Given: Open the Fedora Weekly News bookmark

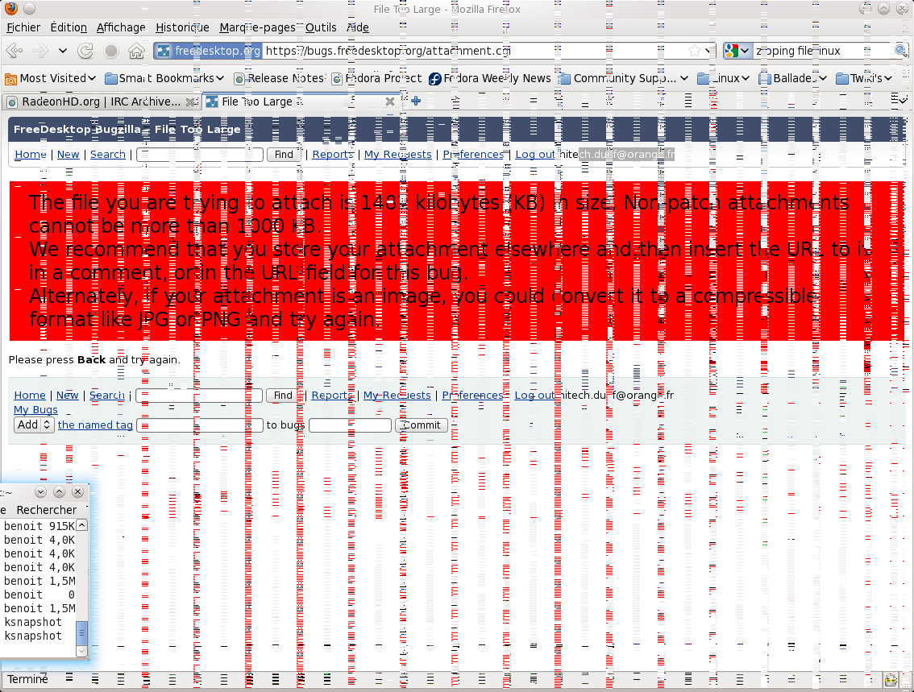Looking at the screenshot, I should [x=490, y=78].
